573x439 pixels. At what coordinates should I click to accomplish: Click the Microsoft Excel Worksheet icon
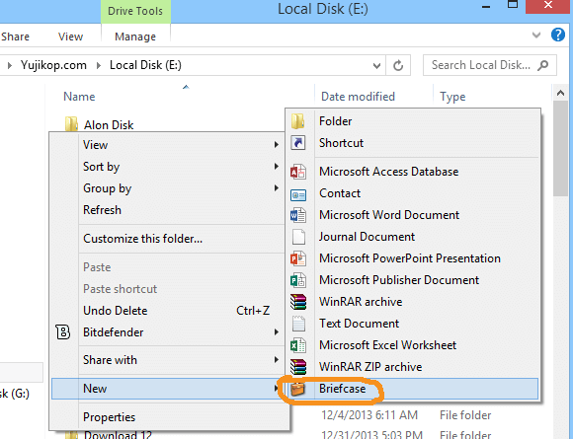298,345
